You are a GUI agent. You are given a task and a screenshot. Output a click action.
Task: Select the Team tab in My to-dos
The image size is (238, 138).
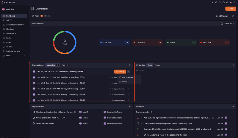point(150,65)
